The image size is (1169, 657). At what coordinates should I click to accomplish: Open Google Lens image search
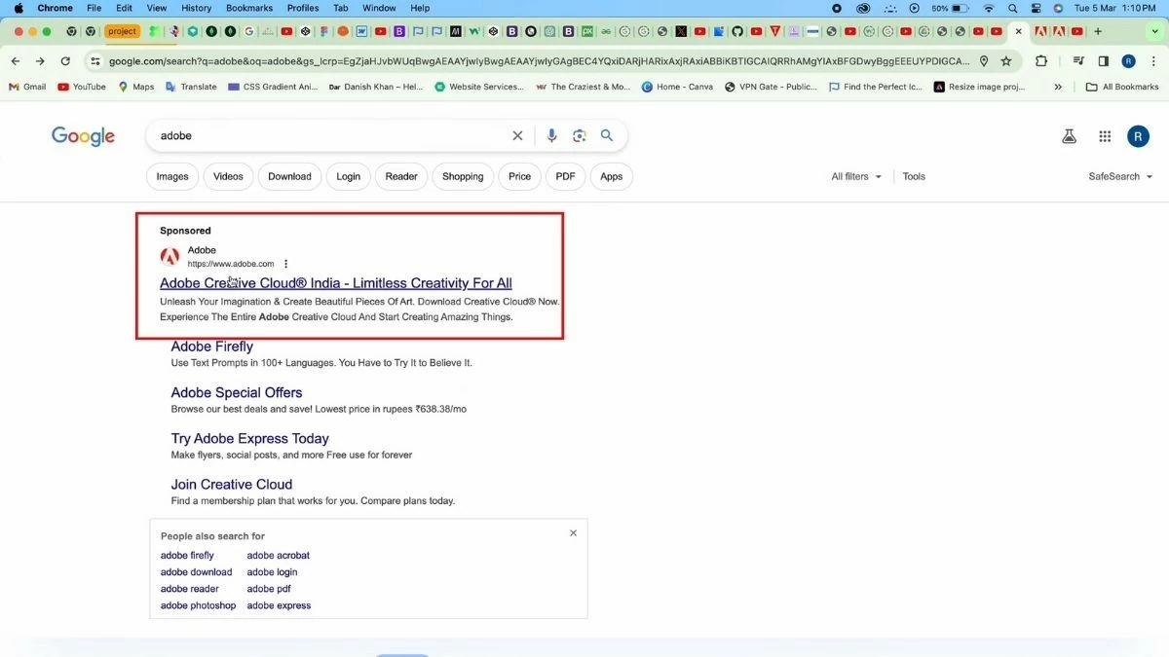580,136
